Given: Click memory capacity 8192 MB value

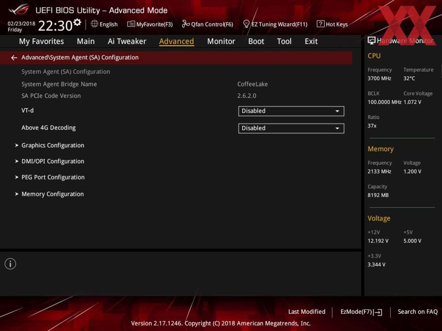Looking at the screenshot, I should pyautogui.click(x=378, y=195).
